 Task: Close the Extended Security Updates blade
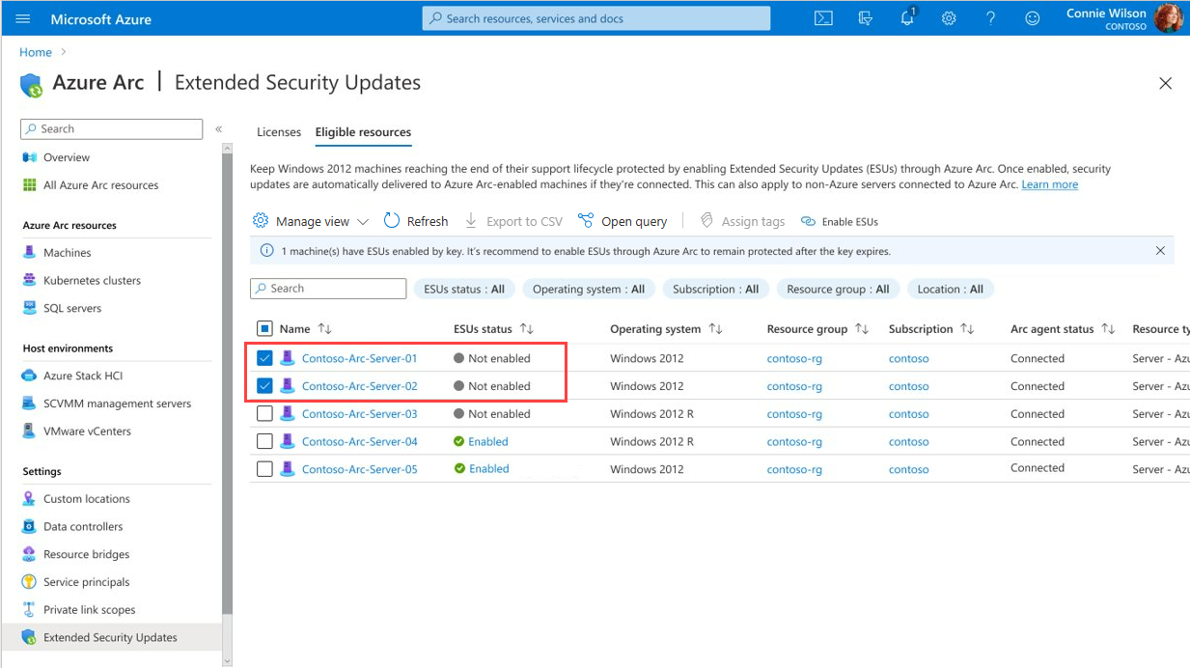[1165, 84]
